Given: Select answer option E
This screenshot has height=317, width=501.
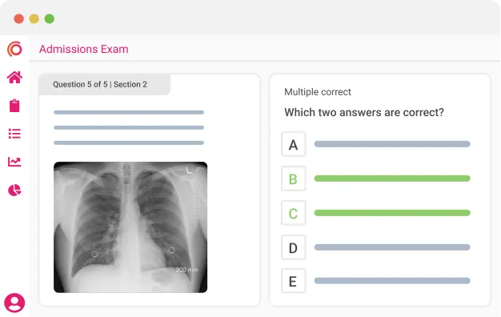Looking at the screenshot, I should [x=293, y=281].
